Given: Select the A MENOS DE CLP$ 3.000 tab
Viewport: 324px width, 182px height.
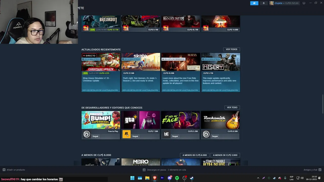Looking at the screenshot, I should coord(225,155).
